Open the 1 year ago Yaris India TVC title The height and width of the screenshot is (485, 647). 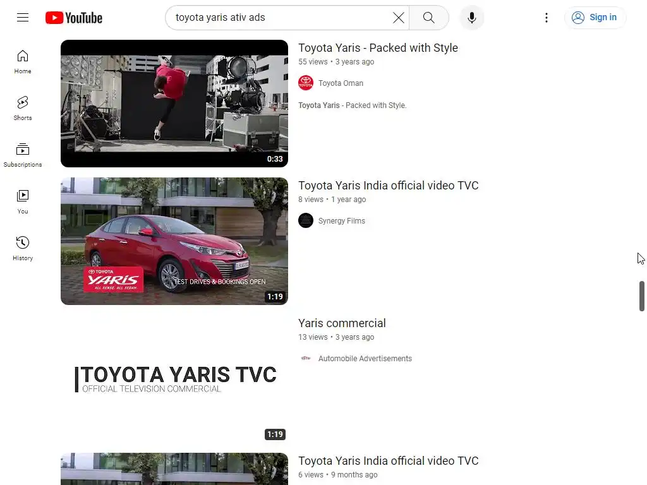[x=389, y=186]
